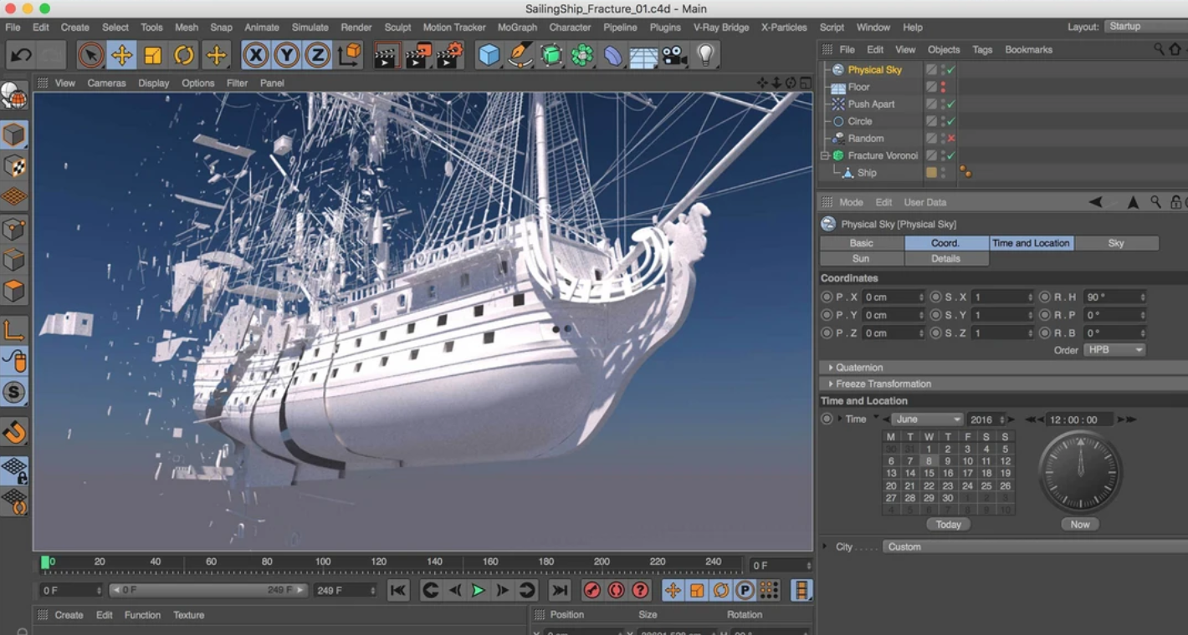
Task: Open the Camera object icon
Action: point(674,56)
